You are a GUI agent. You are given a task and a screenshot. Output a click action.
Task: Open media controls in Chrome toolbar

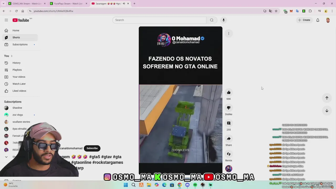click(x=319, y=11)
